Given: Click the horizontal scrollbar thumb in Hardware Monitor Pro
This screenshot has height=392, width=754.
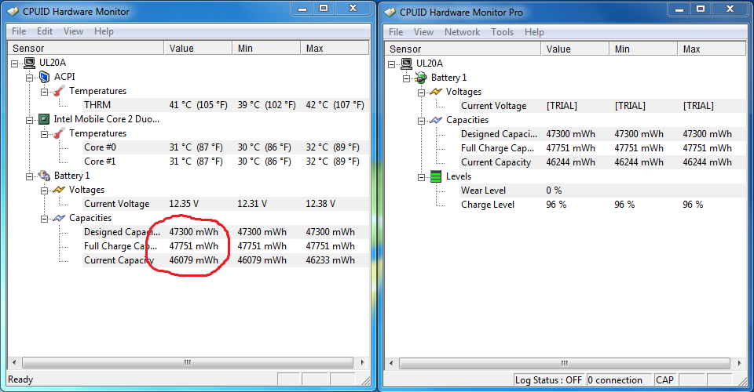Looking at the screenshot, I should pos(565,363).
